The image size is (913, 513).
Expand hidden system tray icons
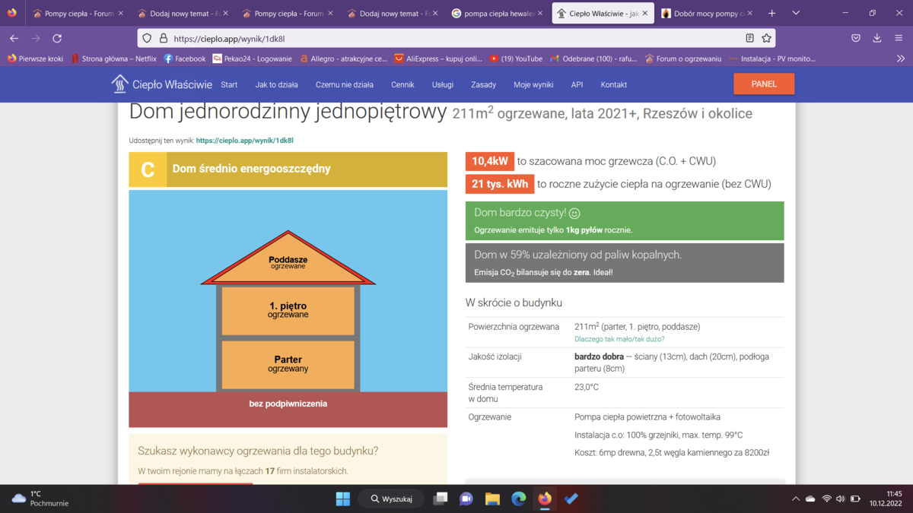click(x=796, y=499)
